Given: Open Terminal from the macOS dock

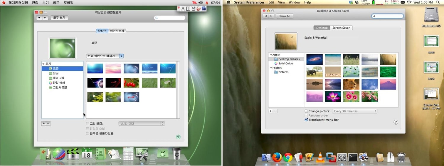Looking at the screenshot, I should pos(352,157).
